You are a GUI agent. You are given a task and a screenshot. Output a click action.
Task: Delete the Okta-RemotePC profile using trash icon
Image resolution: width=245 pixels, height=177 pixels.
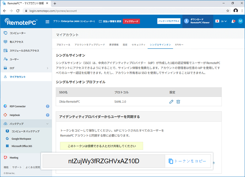[179, 101]
